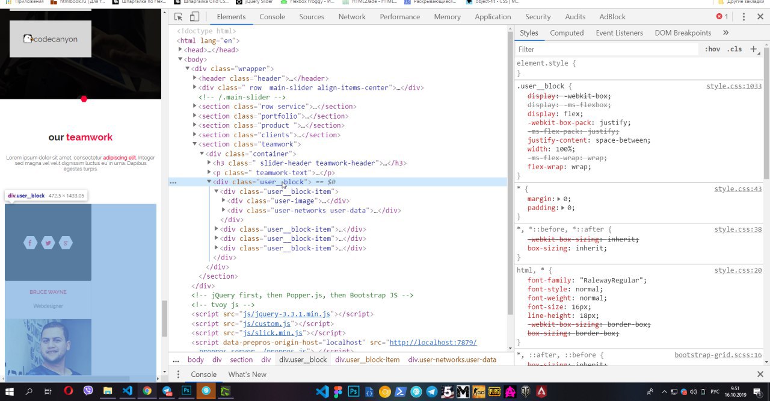Click the codecanyon client logo
Image resolution: width=770 pixels, height=401 pixels.
click(x=51, y=39)
